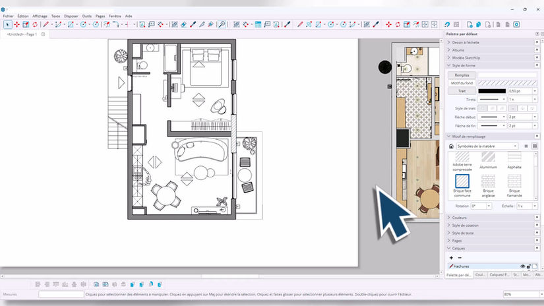Click the grid snap toolbar icon
Image resolution: width=544 pixels, height=306 pixels.
coord(456,24)
